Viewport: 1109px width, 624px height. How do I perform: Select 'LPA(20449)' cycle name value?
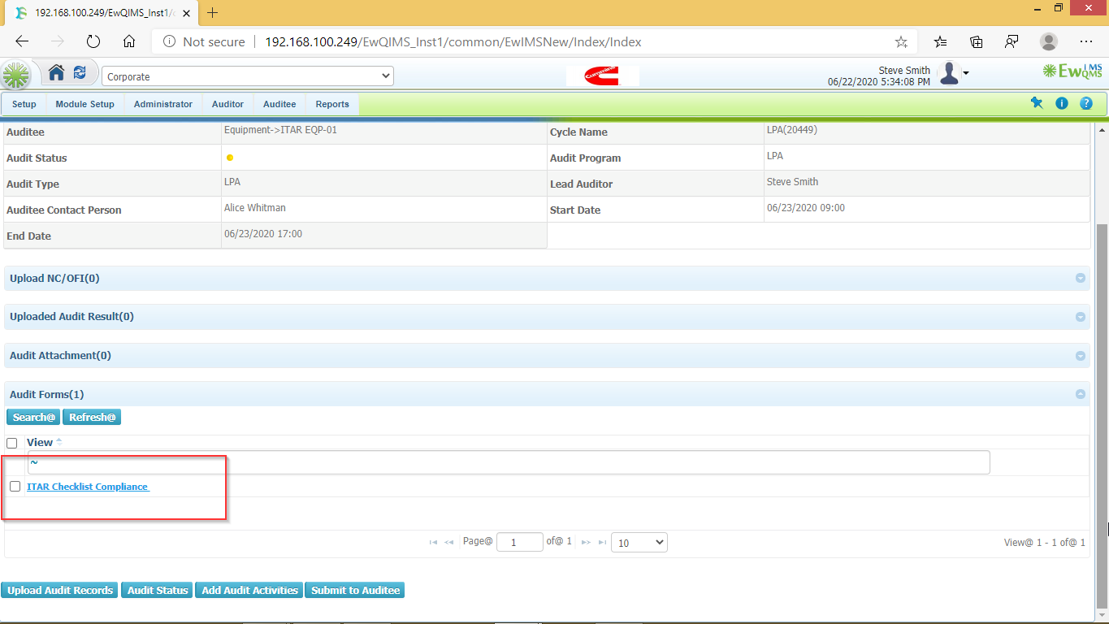coord(792,130)
